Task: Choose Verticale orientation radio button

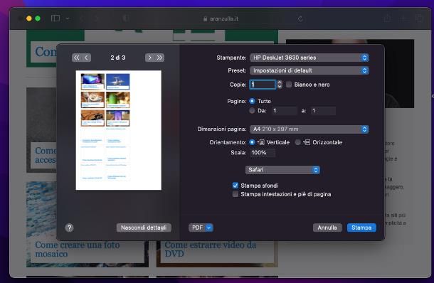Action: [x=252, y=142]
